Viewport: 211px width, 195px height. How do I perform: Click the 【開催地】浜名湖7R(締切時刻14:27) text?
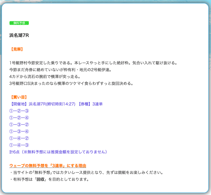click(x=43, y=104)
